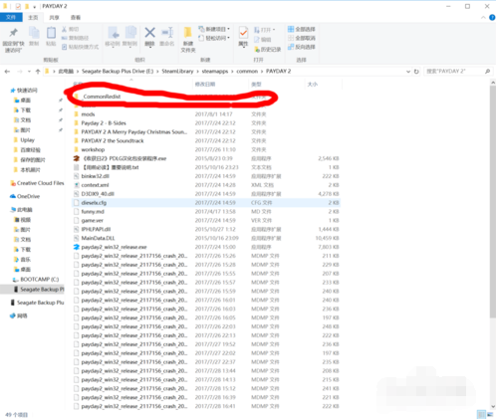Image resolution: width=496 pixels, height=419 pixels.
Task: Open the File (文件) tab
Action: point(11,17)
